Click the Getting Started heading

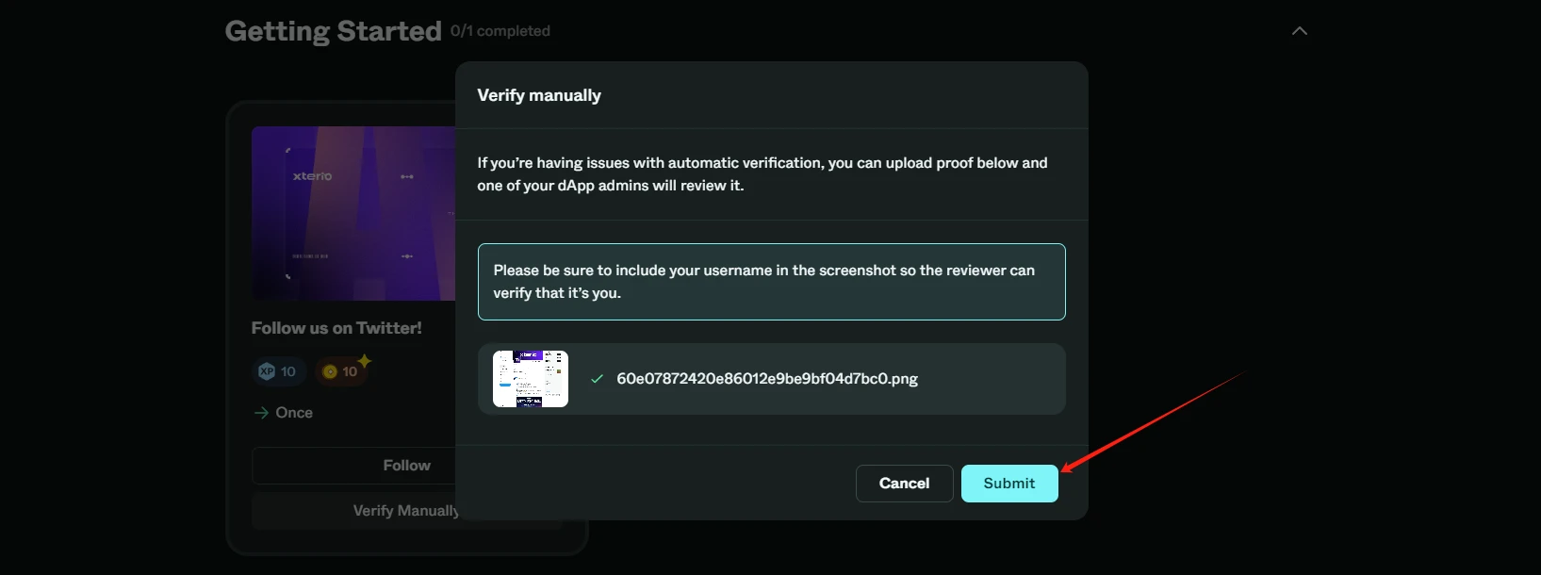333,31
